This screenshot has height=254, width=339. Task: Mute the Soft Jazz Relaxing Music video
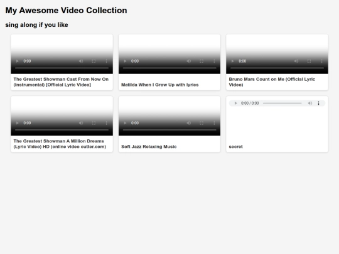[188, 123]
